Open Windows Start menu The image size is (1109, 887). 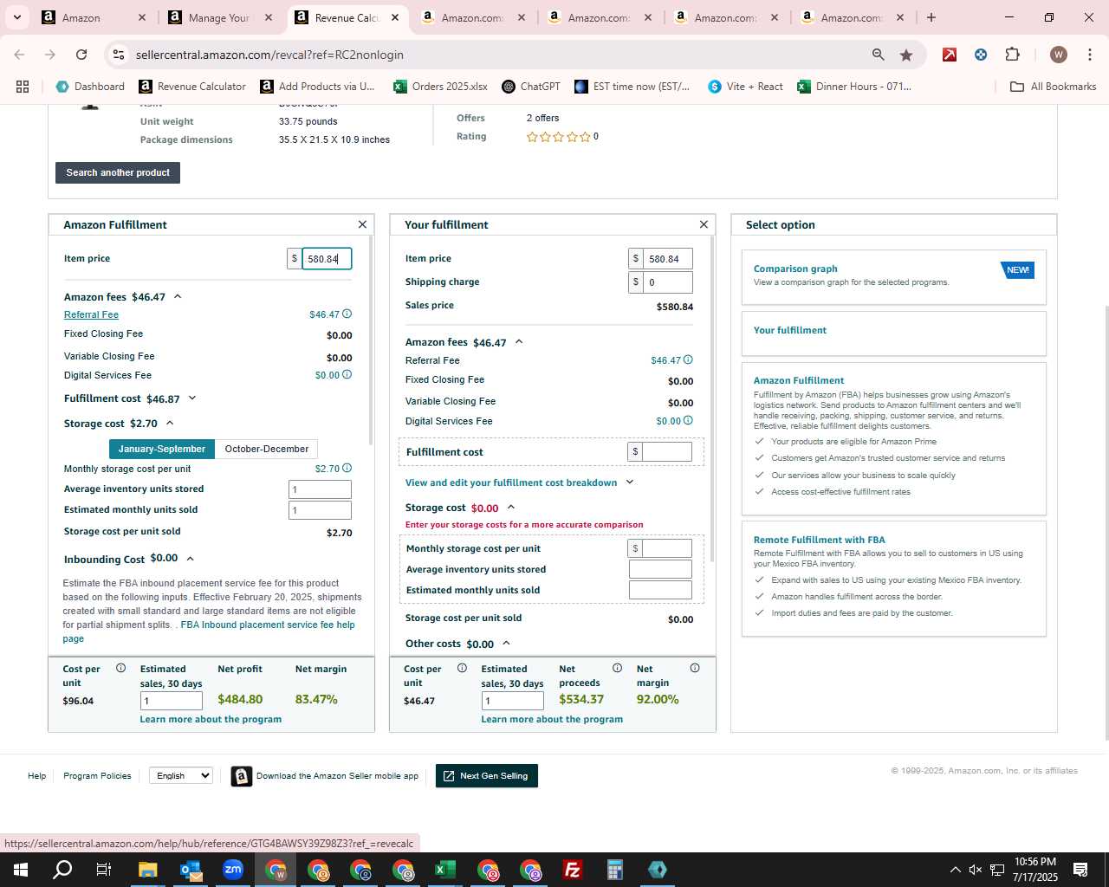tap(21, 870)
